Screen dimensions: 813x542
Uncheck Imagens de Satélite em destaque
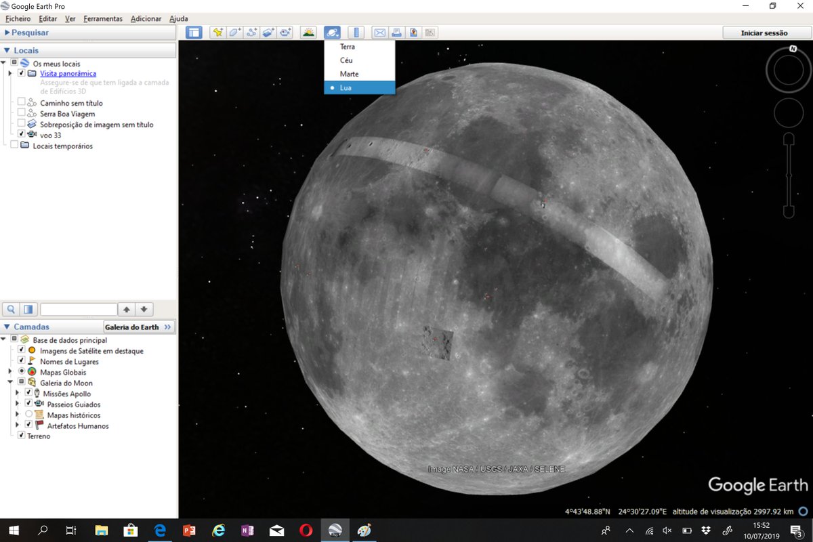point(22,350)
